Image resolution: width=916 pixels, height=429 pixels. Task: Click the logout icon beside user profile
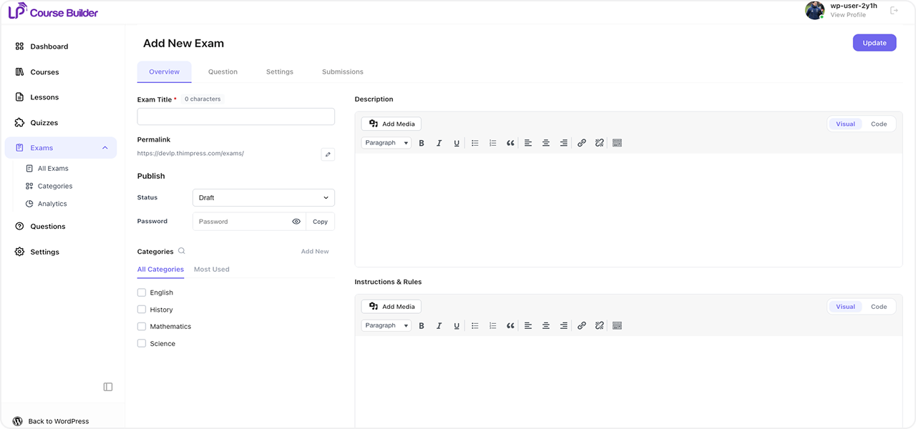point(894,10)
